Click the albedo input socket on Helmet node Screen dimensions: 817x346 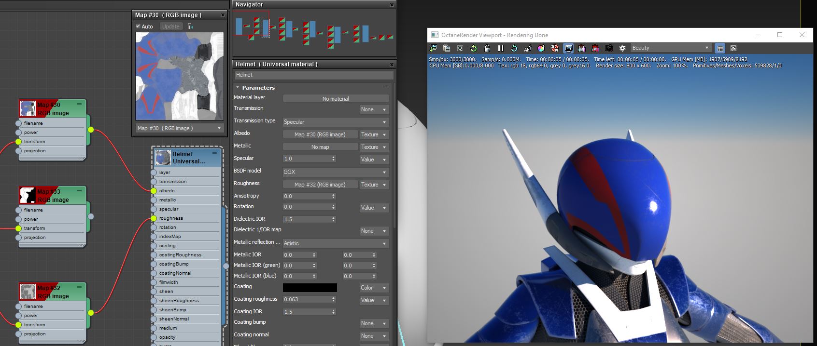[154, 191]
